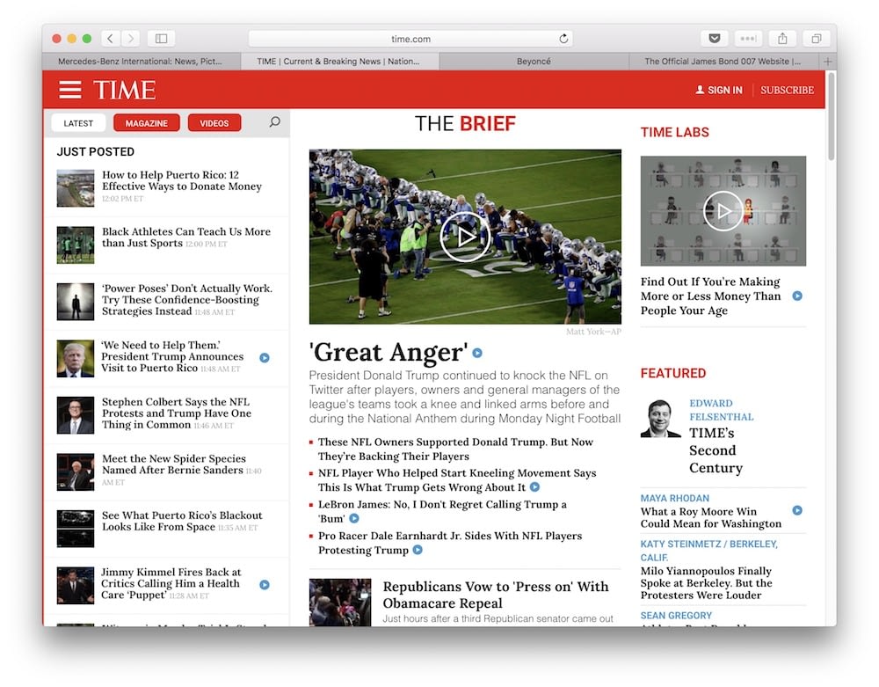Viewport: 879px width, 687px height.
Task: Click the SUBSCRIBE link
Action: pyautogui.click(x=787, y=90)
